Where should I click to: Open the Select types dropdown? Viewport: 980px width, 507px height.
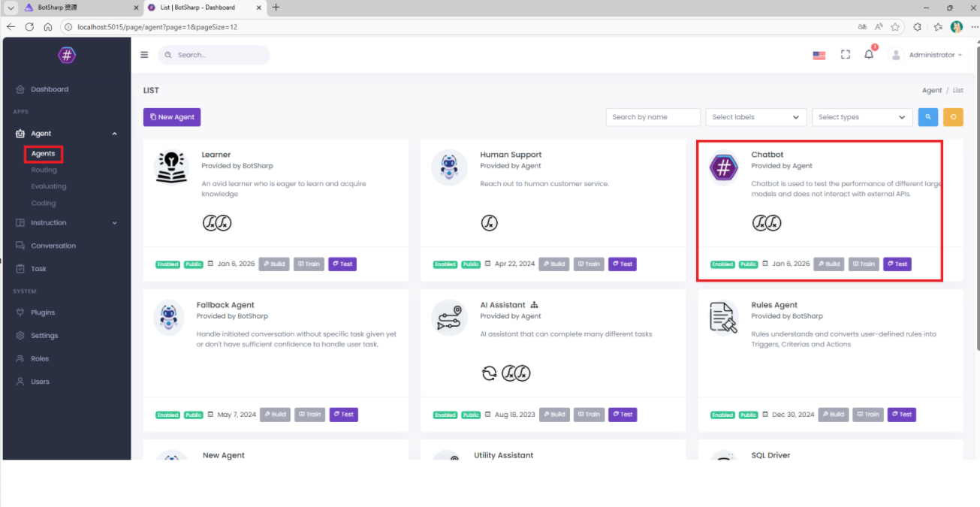(x=863, y=117)
